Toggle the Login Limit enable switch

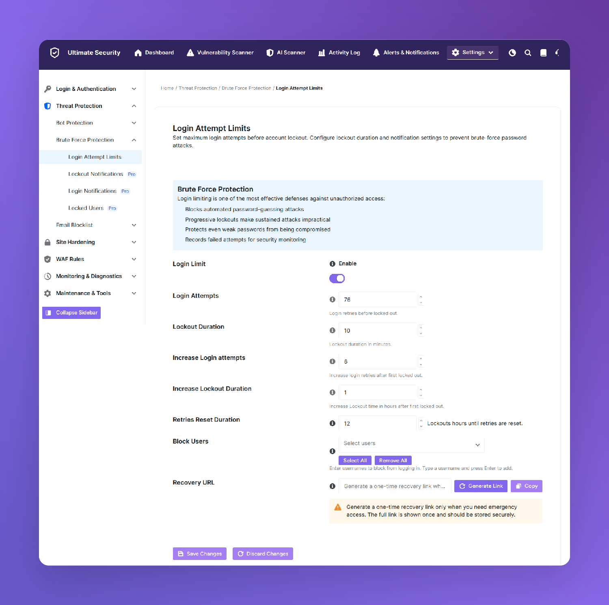point(337,278)
